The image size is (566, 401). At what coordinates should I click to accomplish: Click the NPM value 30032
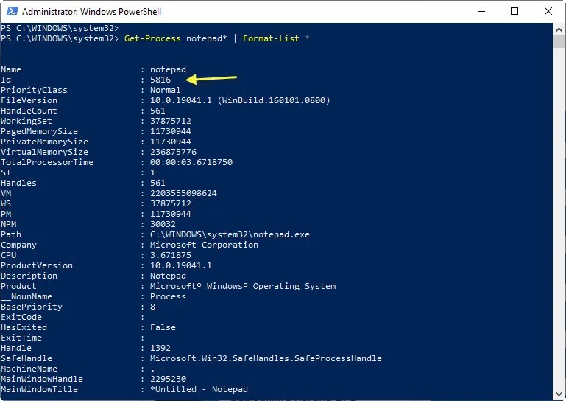163,224
